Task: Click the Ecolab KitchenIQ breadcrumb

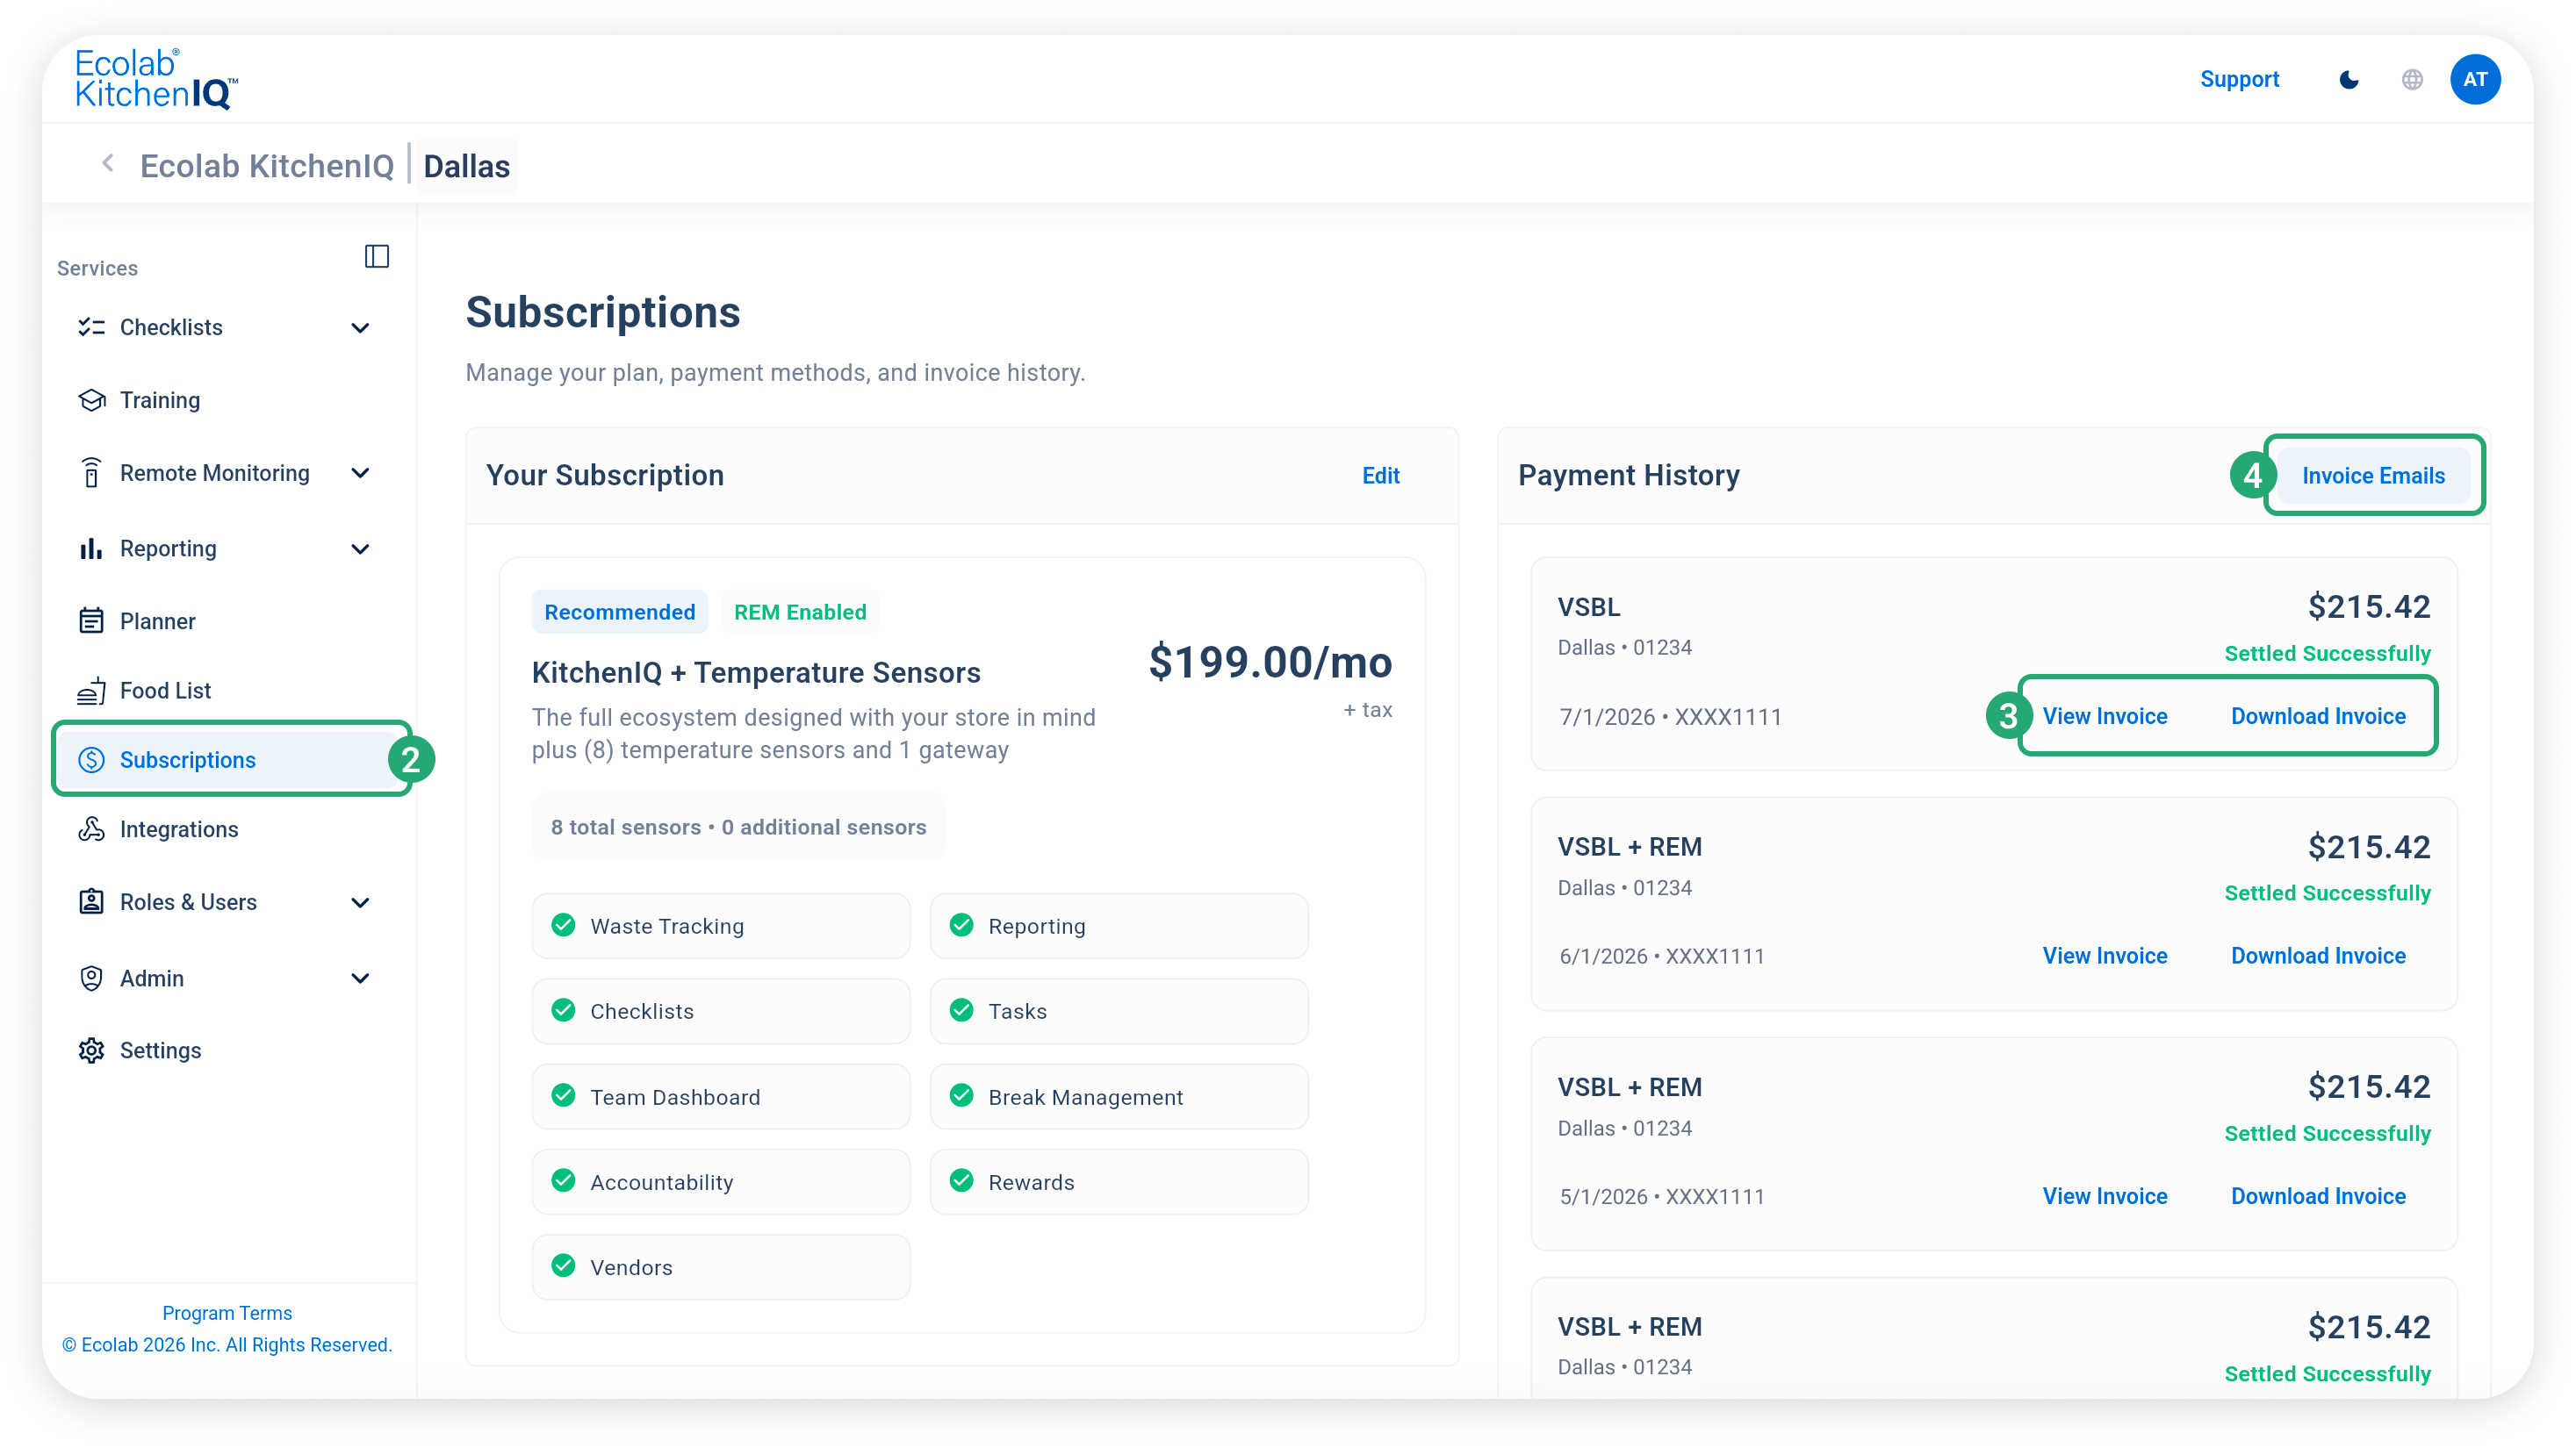Action: (x=267, y=166)
